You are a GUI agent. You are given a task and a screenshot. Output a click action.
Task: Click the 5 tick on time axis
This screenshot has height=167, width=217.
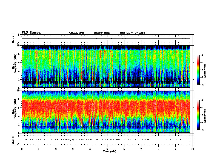[x=107, y=149]
